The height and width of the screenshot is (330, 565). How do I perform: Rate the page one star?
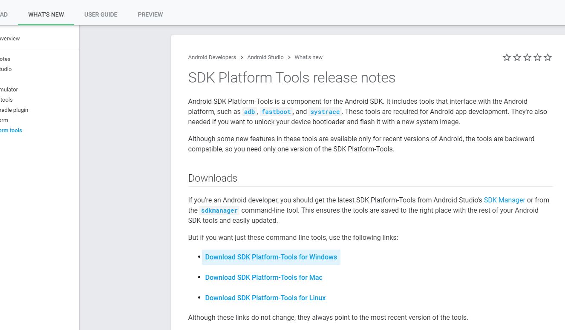tap(507, 57)
